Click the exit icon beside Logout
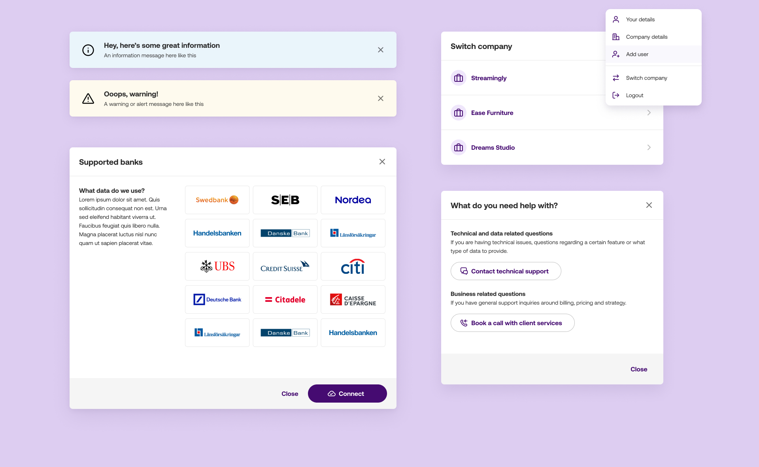Screen dimensions: 759x467 pyautogui.click(x=616, y=95)
